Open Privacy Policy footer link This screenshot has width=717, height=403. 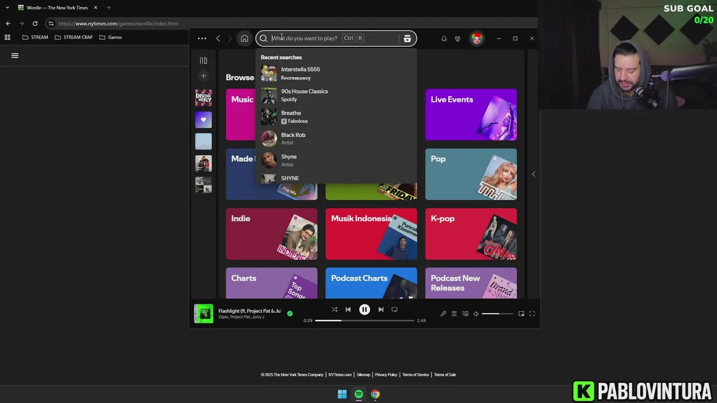[x=386, y=375]
